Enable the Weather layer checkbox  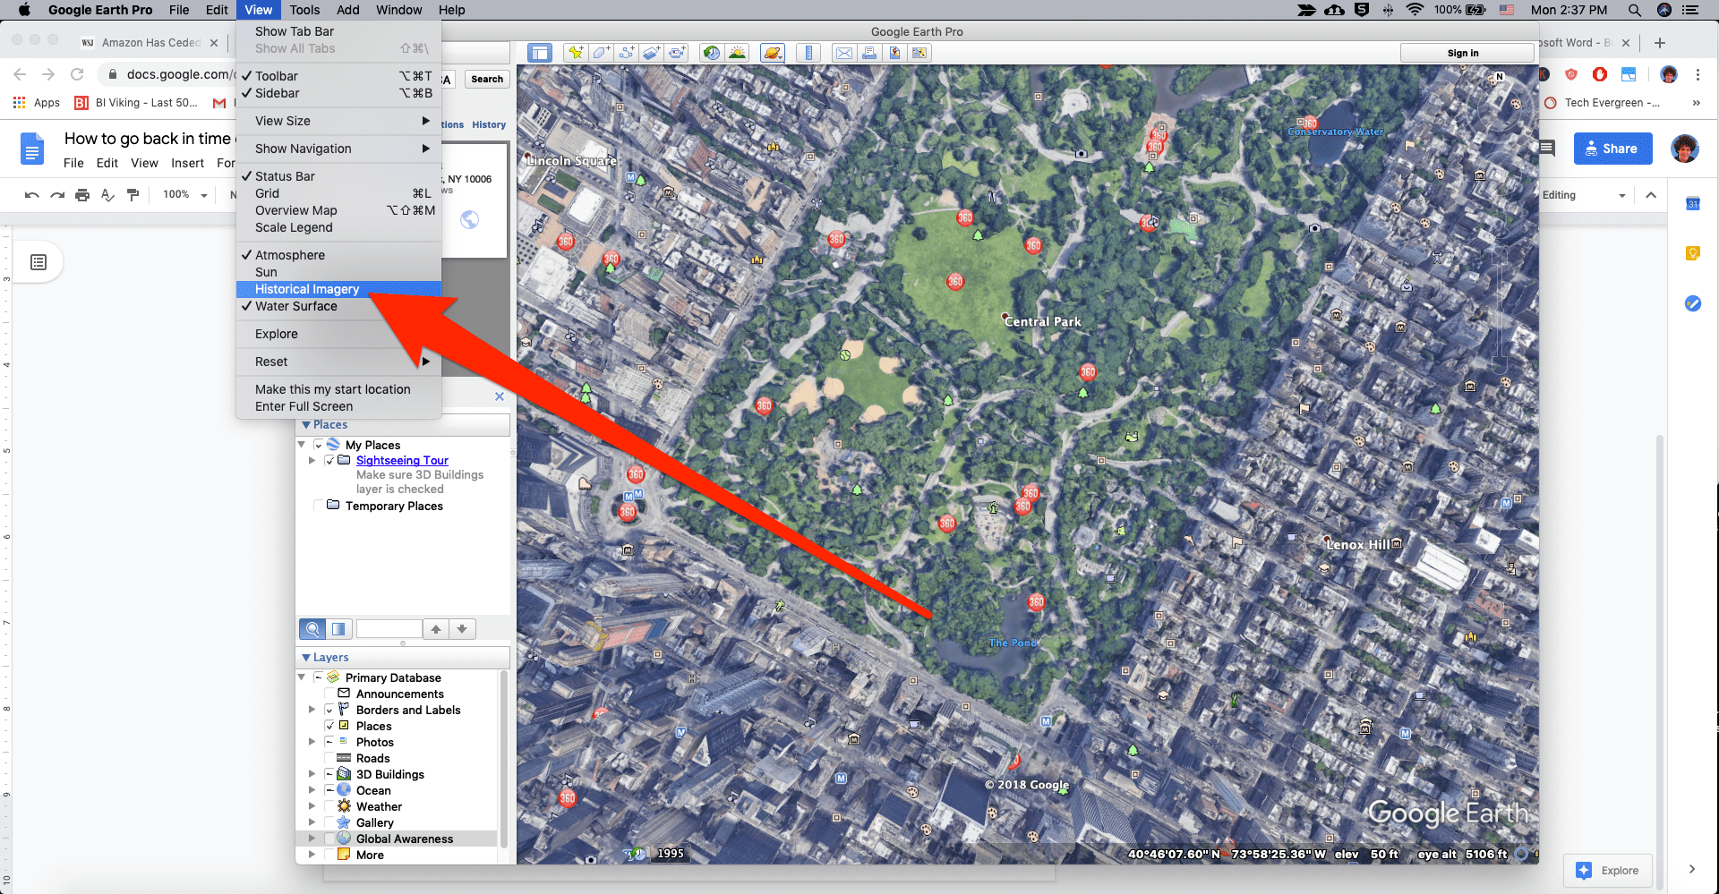point(329,806)
